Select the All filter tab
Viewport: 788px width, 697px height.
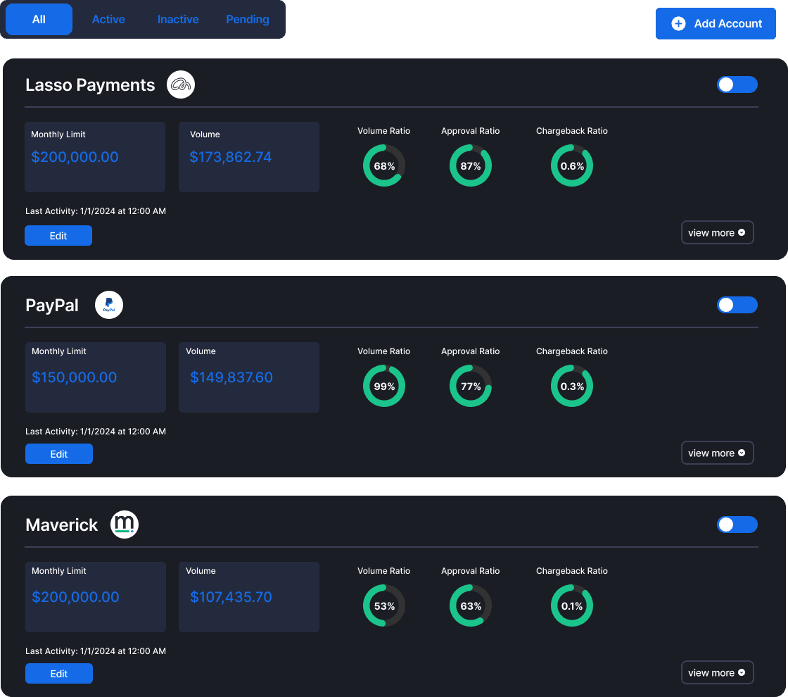point(39,19)
